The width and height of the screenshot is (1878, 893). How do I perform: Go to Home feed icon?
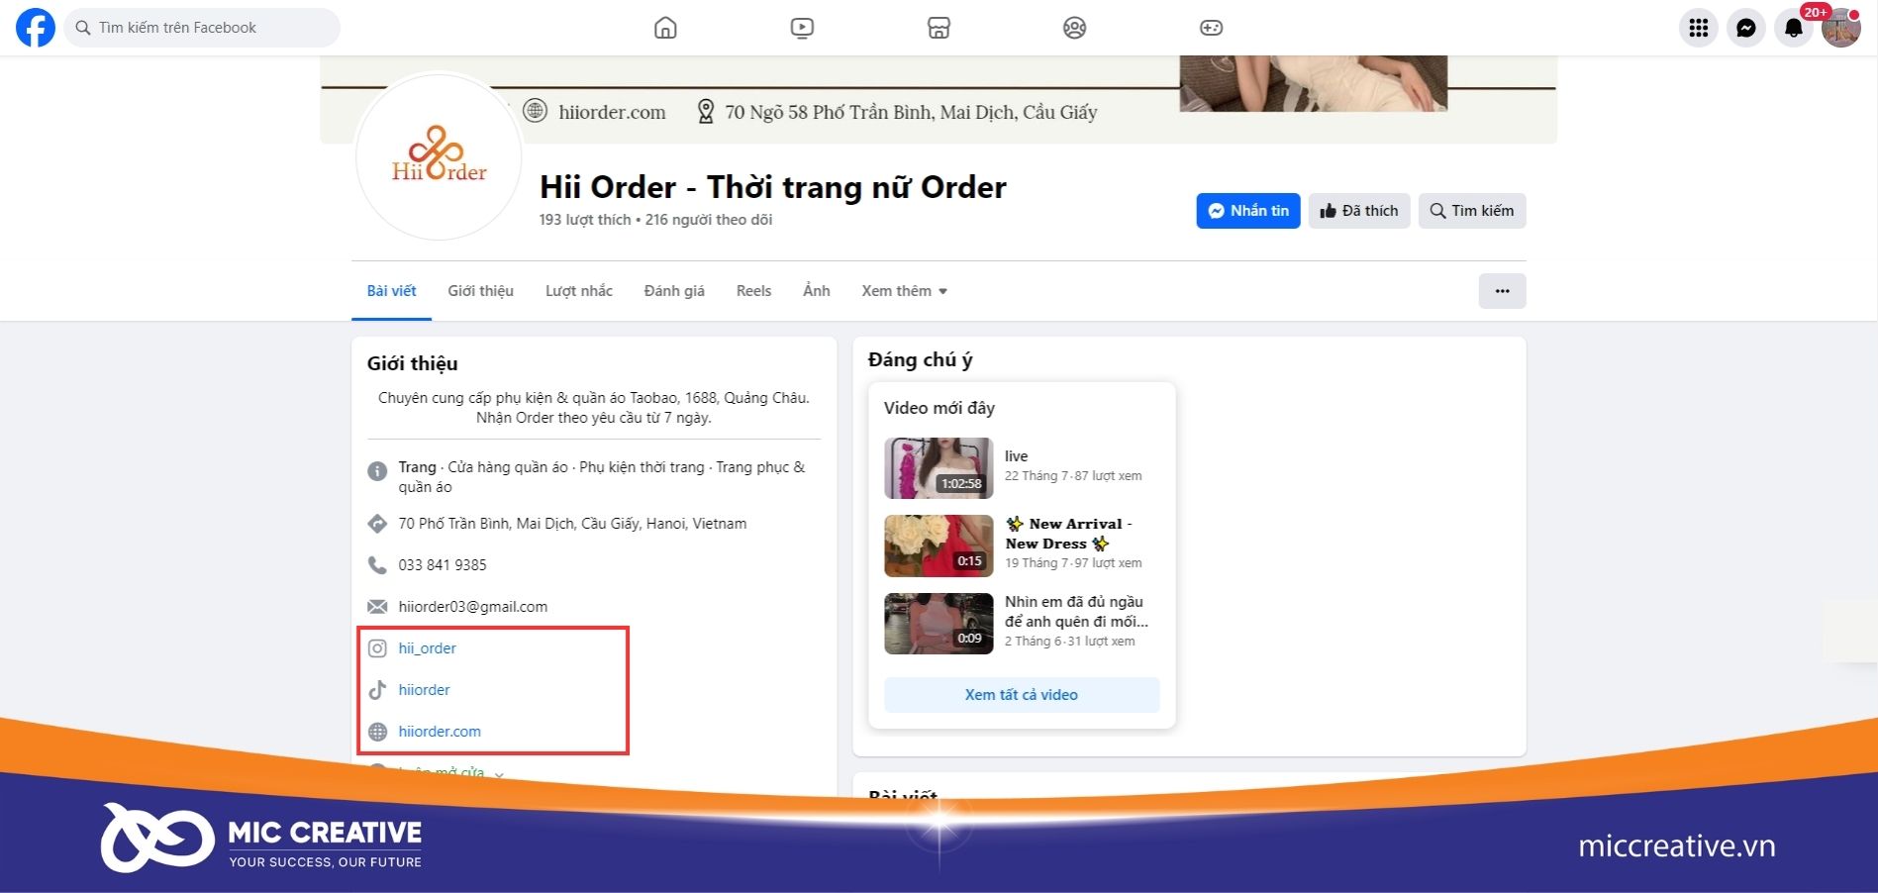[665, 28]
